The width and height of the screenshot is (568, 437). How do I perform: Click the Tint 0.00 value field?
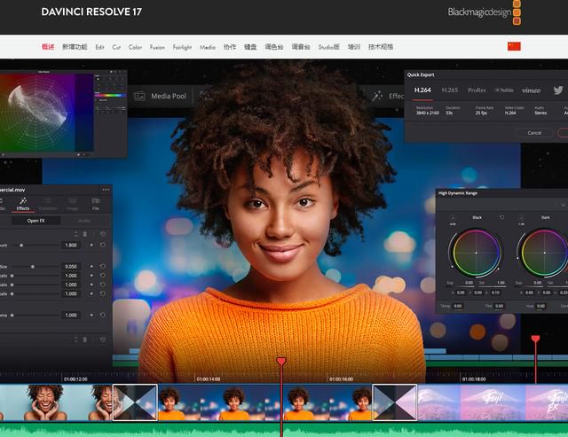[x=499, y=306]
